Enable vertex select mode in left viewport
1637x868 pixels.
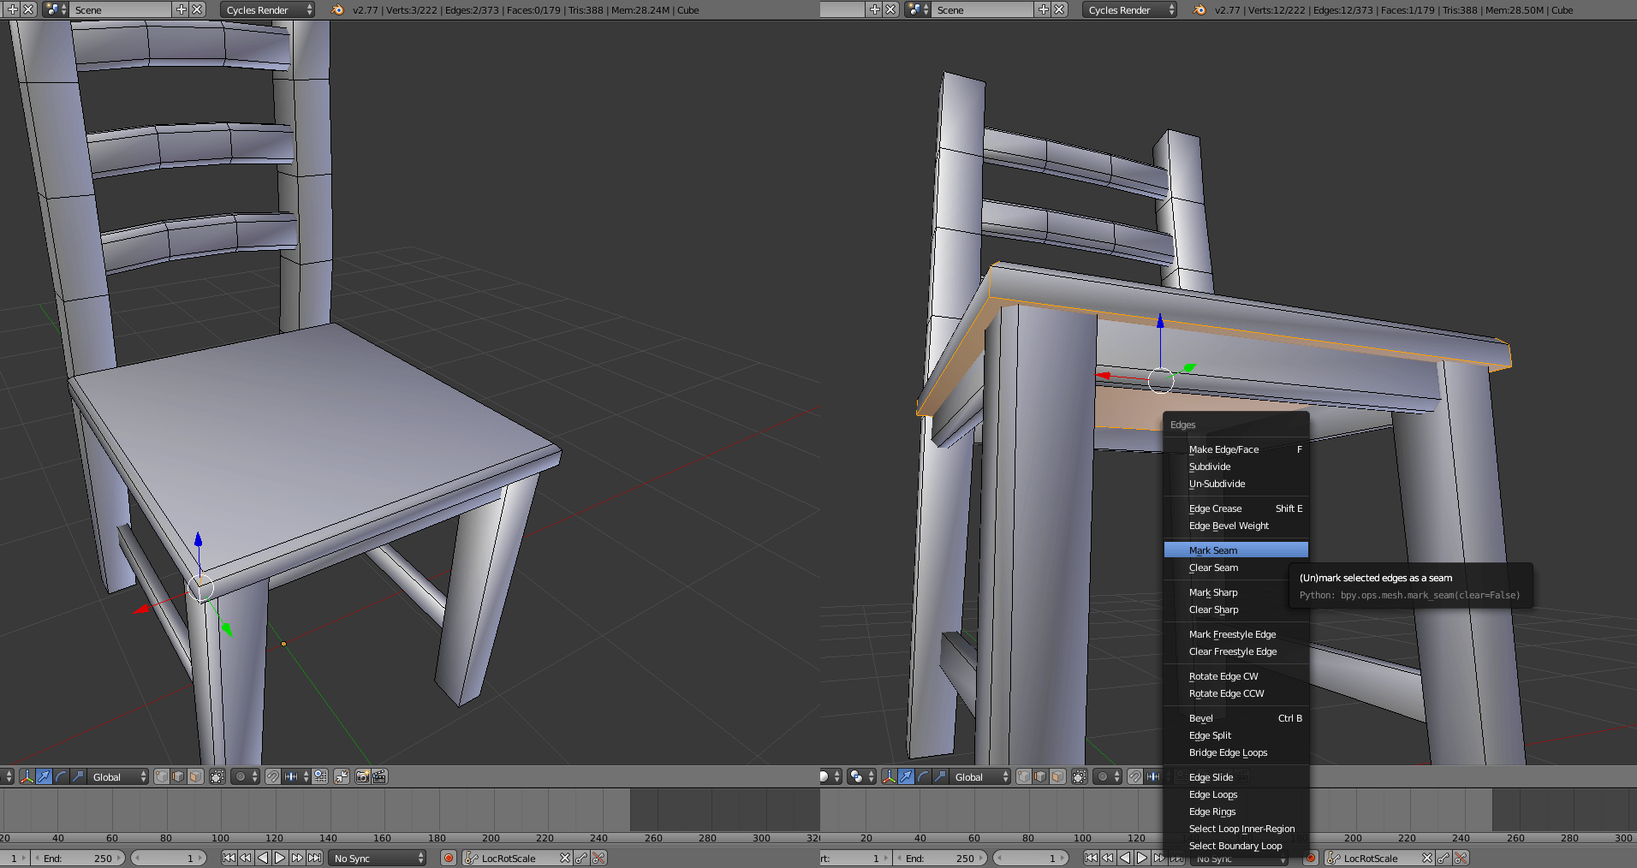[x=161, y=776]
